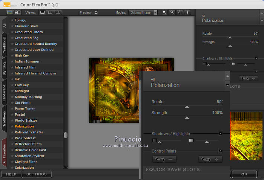Click the remove control point button
Viewport: 264px width, 180px height.
coord(164,159)
